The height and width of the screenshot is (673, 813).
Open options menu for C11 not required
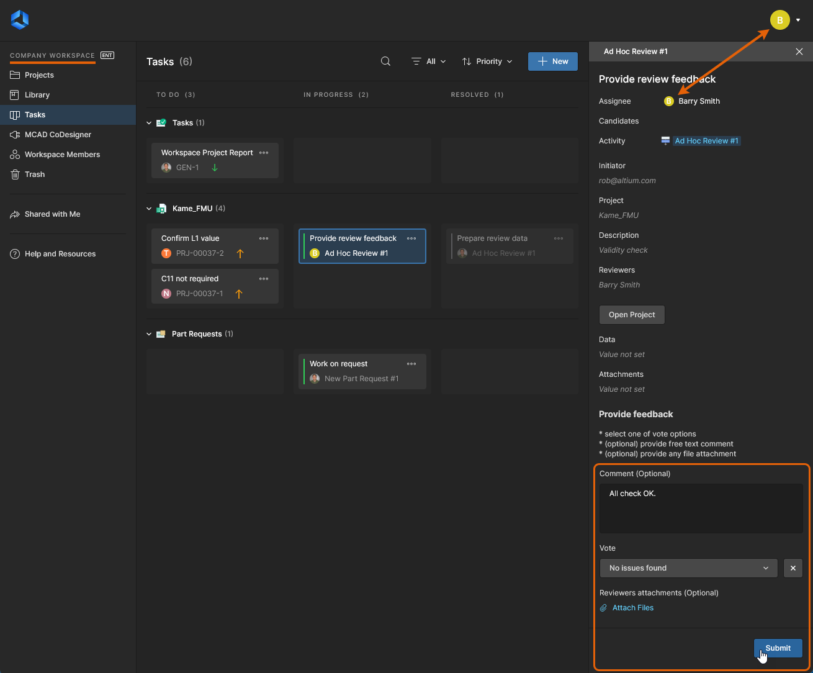click(264, 279)
